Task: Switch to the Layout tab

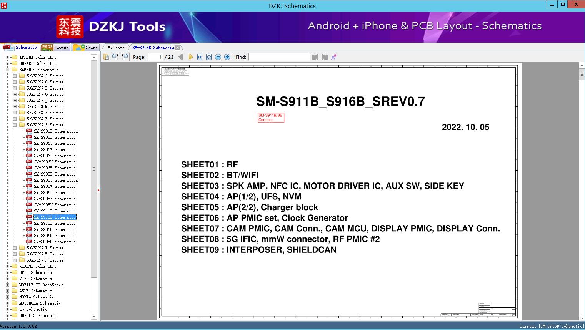Action: tap(55, 48)
